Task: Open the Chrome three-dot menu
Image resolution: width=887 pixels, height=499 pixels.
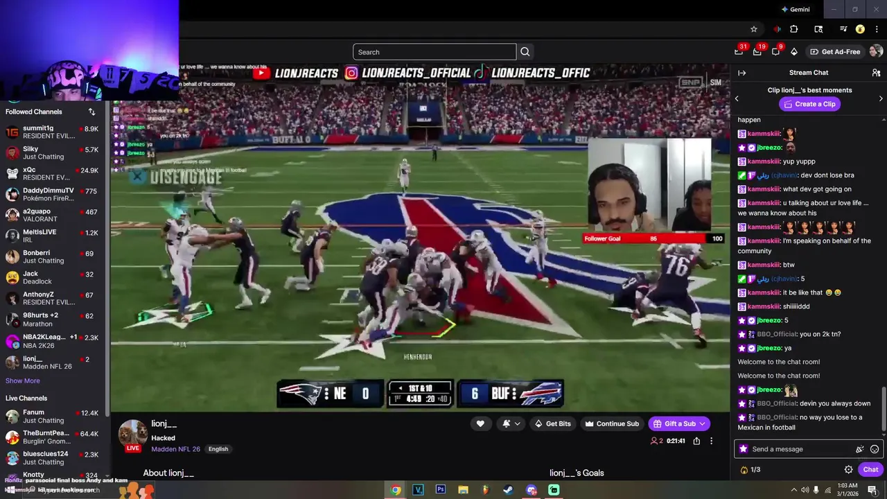Action: (x=877, y=29)
